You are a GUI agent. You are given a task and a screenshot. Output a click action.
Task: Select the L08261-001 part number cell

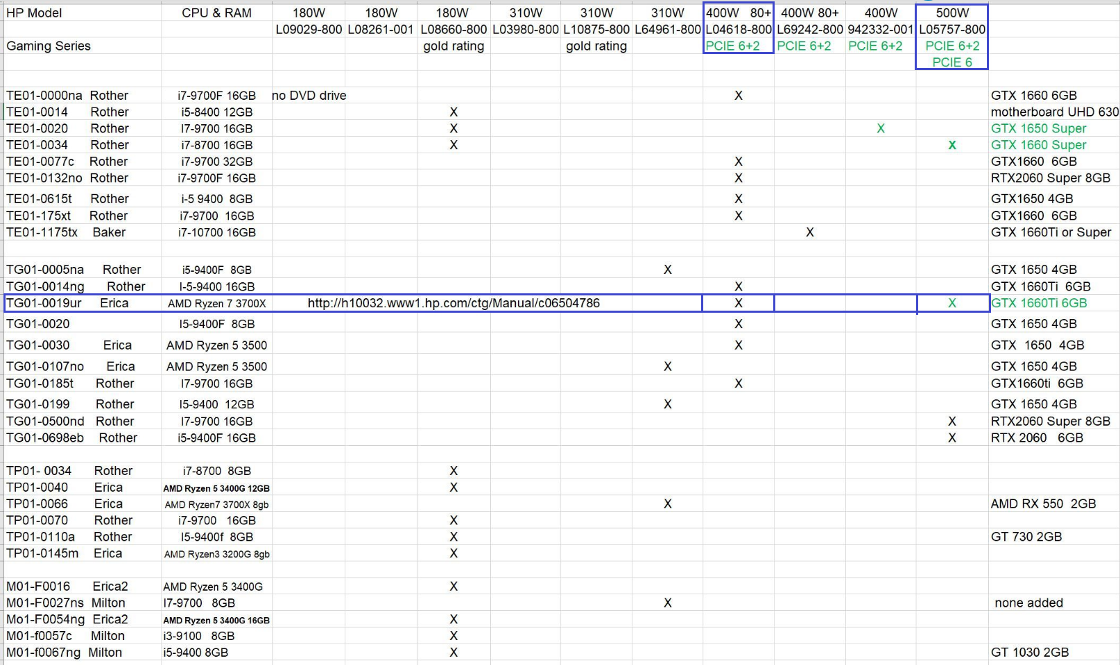(381, 29)
